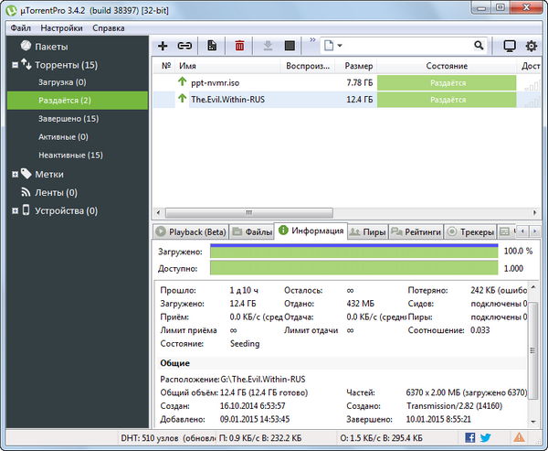Screen dimensions: 548x451
Task: Click the red Remove Torrent trash icon
Action: (239, 45)
